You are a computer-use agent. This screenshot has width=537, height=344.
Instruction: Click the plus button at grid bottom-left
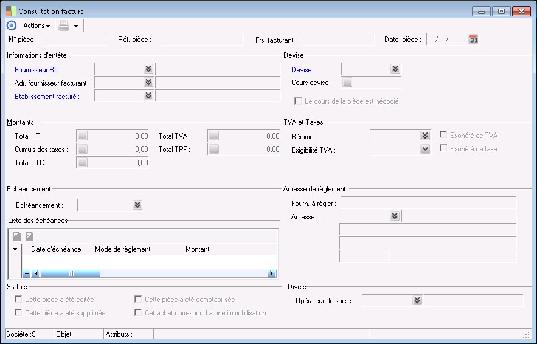(x=27, y=273)
